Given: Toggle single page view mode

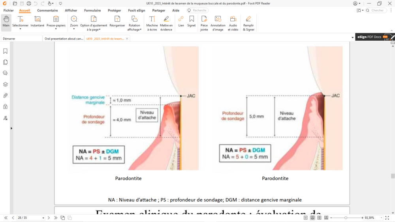Looking at the screenshot, I should pyautogui.click(x=306, y=218).
